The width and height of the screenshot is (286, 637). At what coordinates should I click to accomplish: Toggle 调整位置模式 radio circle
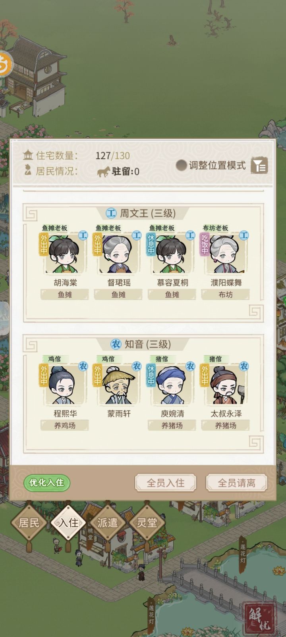coord(182,165)
